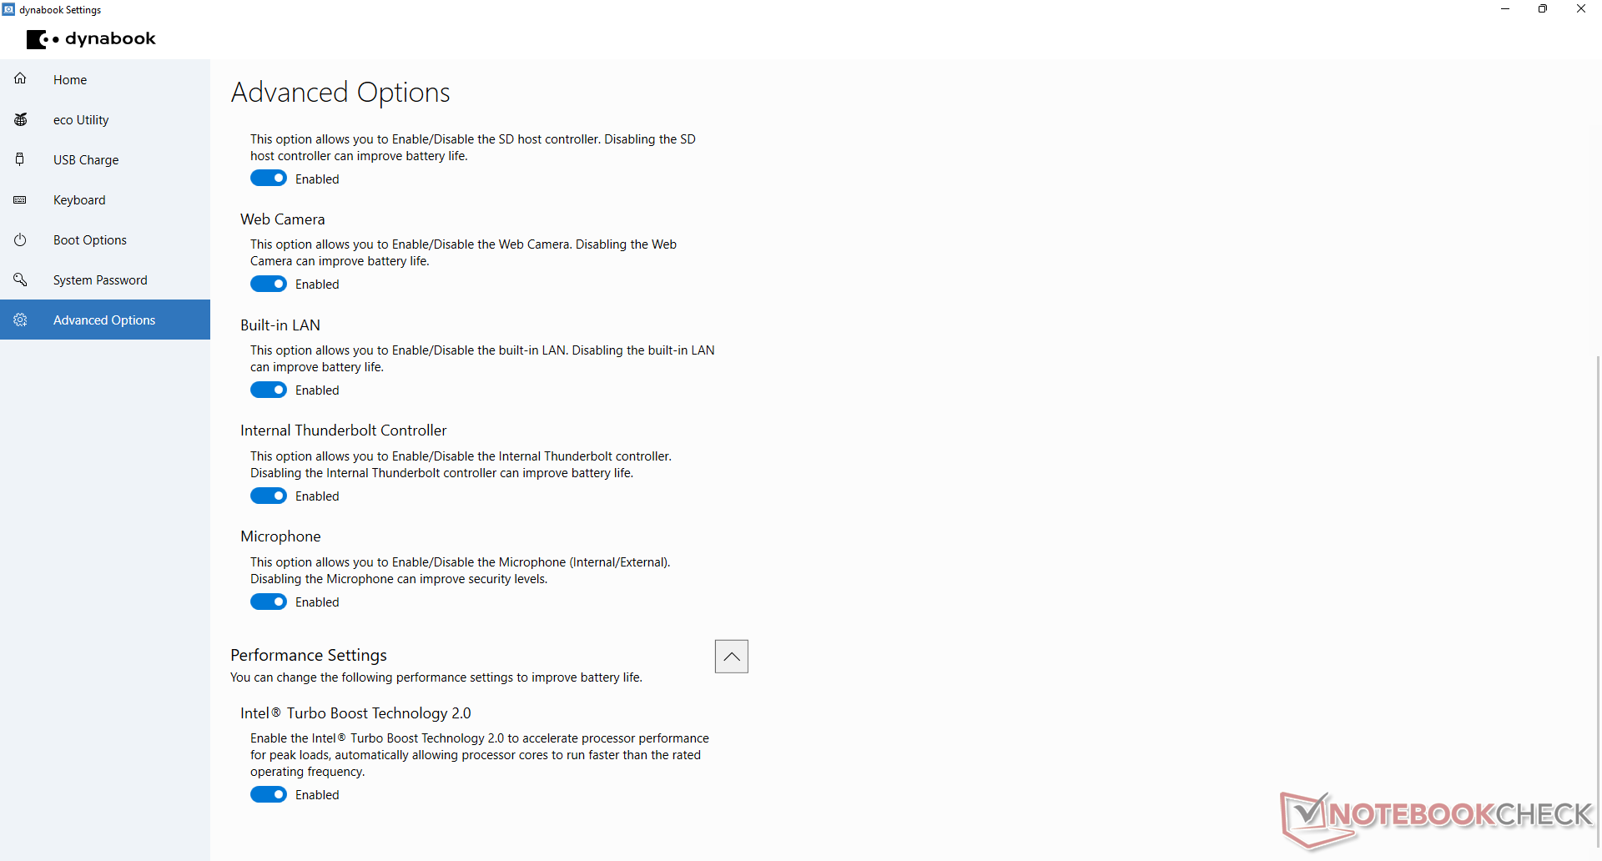The width and height of the screenshot is (1602, 861).
Task: Disable Internal Thunderbolt Controller toggle
Action: 269,496
